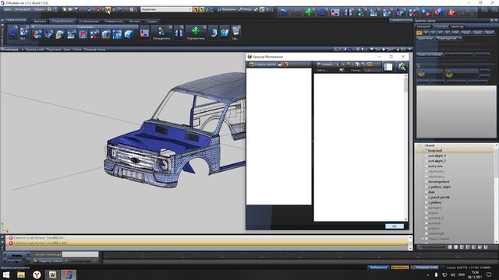Select the blue circular rotate tool at ribbon start
This screenshot has height=280, width=499.
(x=12, y=33)
